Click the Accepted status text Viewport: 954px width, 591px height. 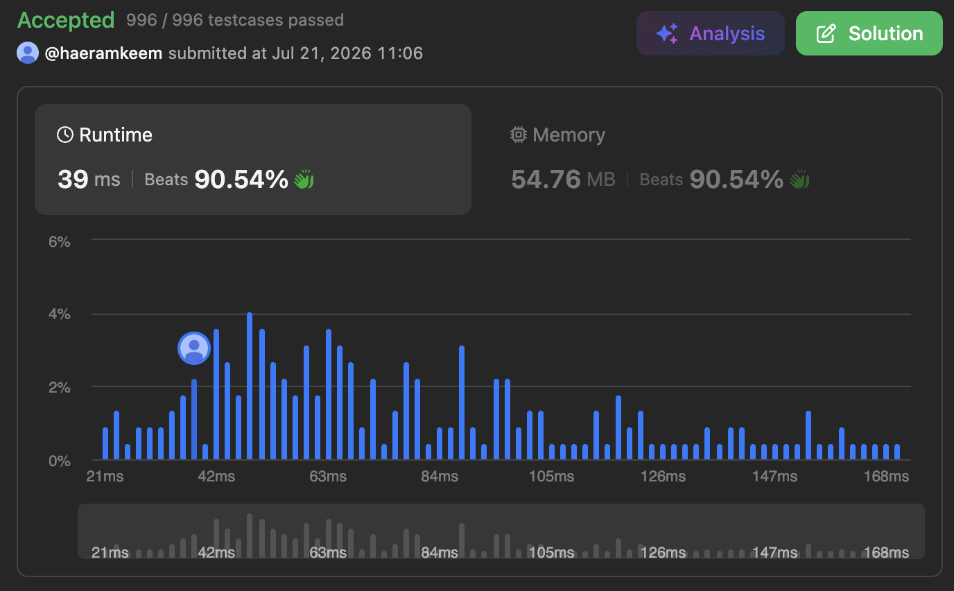66,20
